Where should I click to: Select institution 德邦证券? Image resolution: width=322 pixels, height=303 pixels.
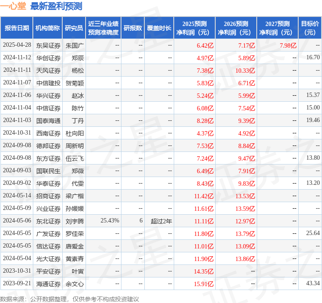[48, 146]
